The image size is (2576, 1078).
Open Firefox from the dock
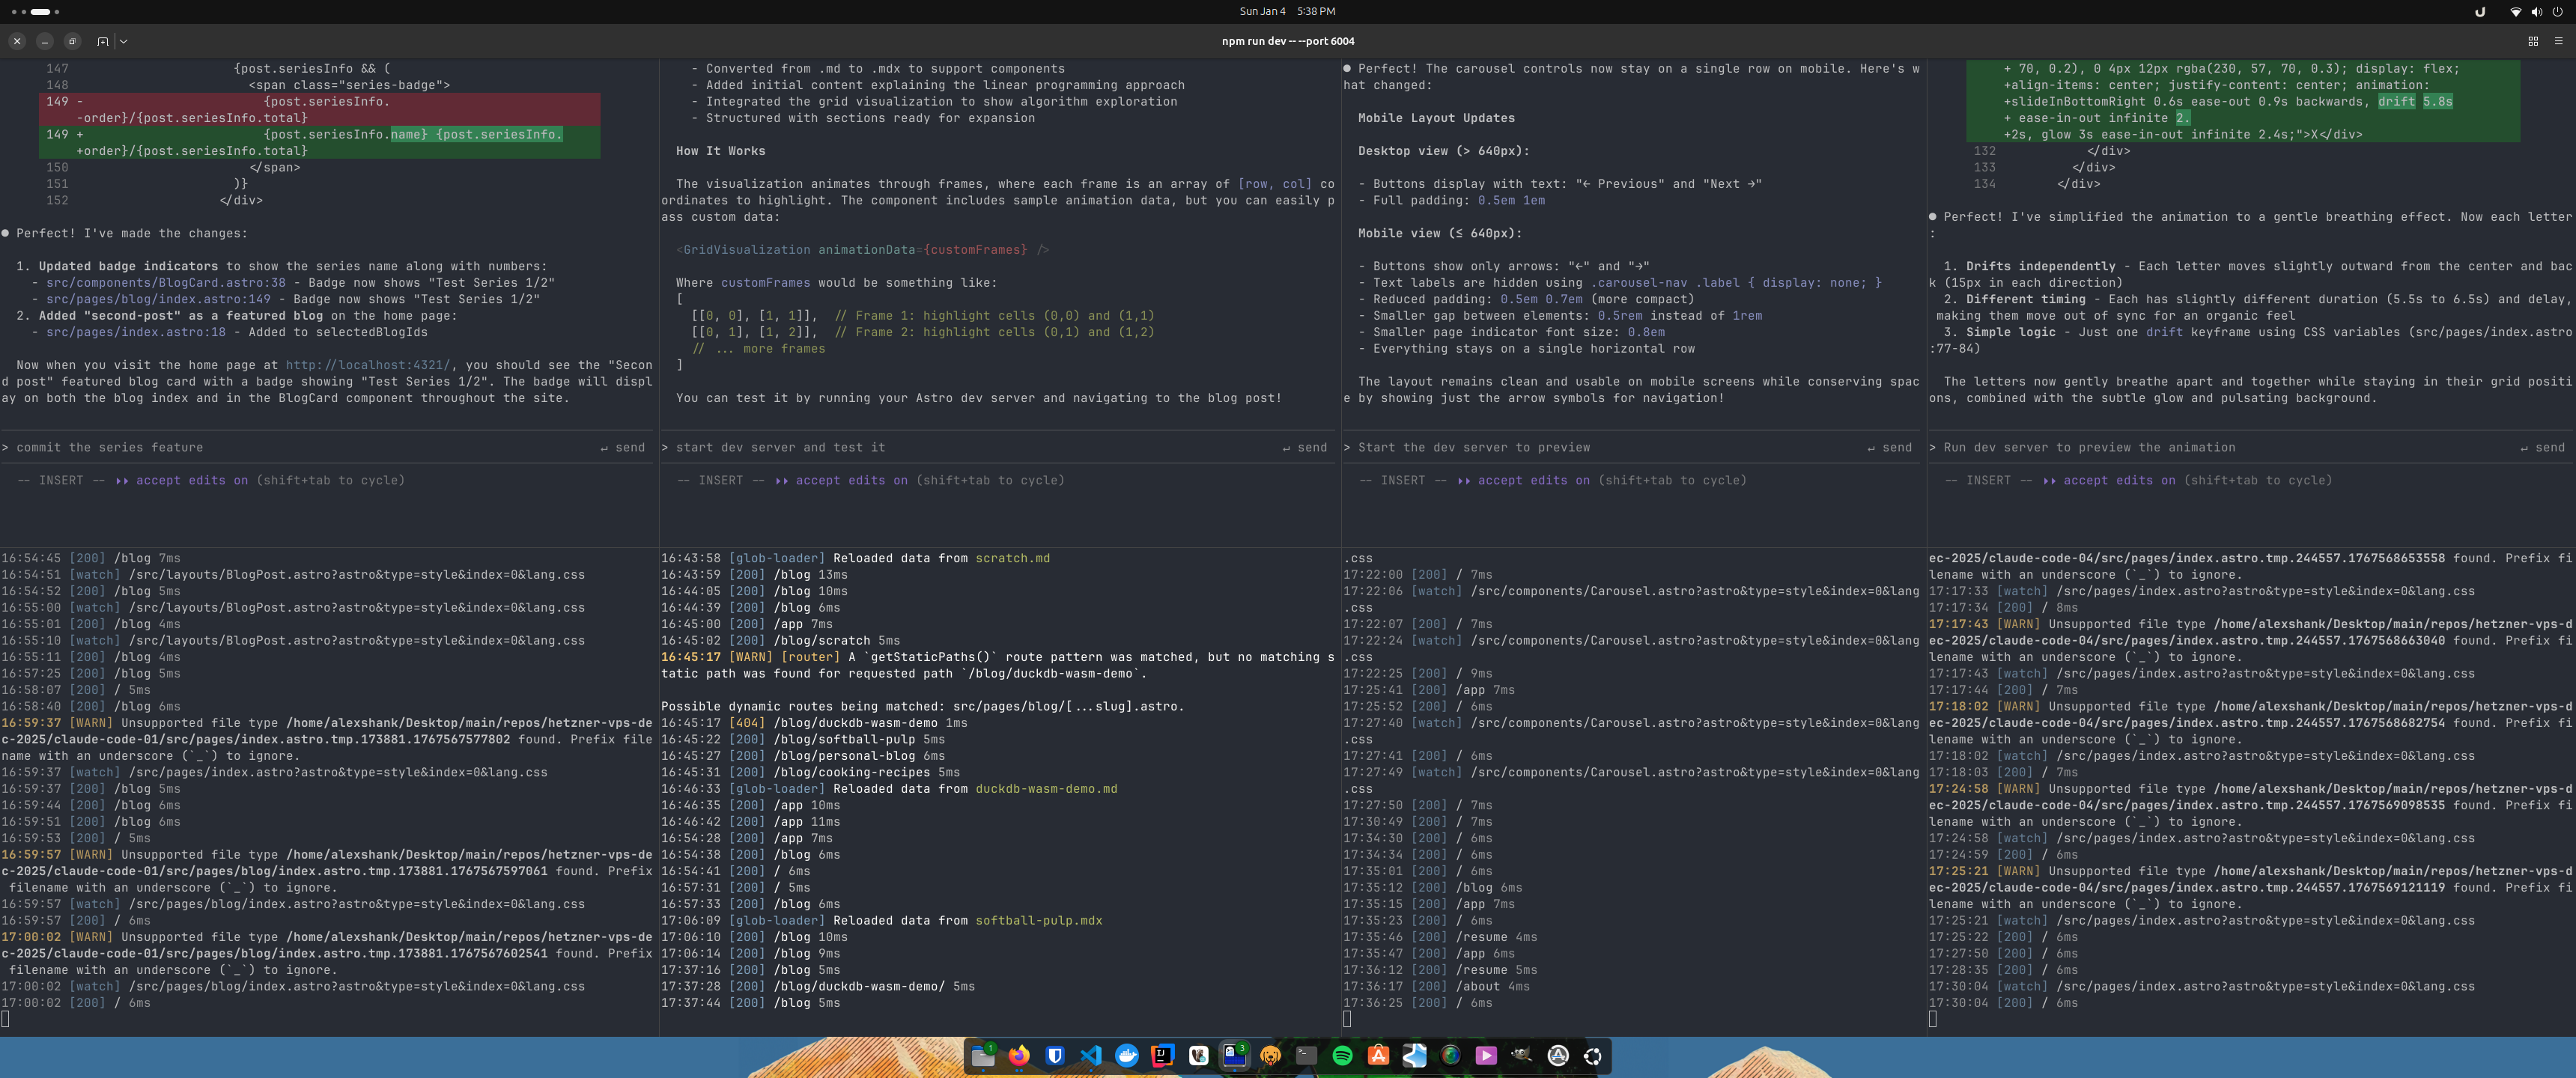[1019, 1055]
